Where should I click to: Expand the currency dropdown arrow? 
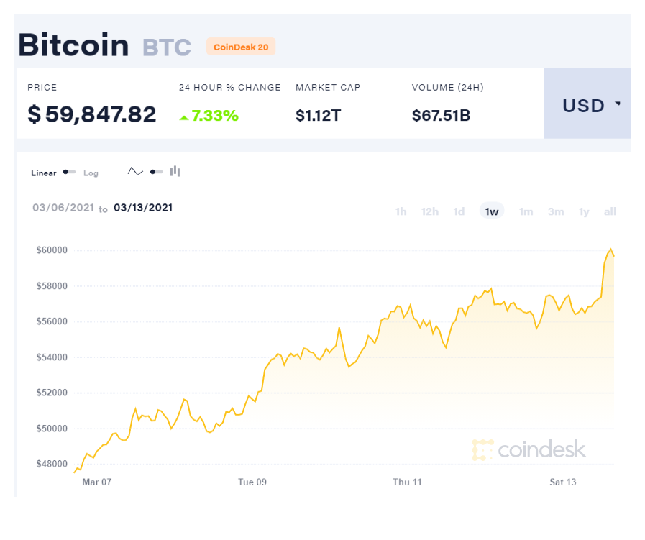click(x=618, y=104)
